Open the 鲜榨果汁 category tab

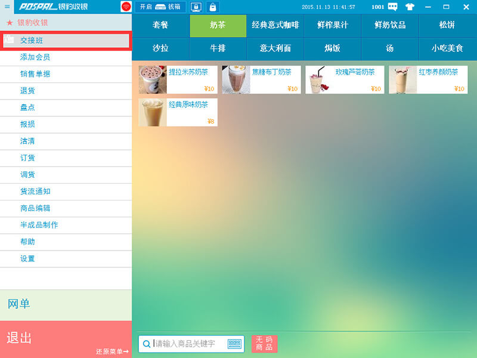pos(332,26)
